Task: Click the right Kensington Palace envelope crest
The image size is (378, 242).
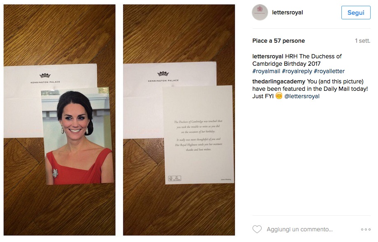Action: (163, 74)
